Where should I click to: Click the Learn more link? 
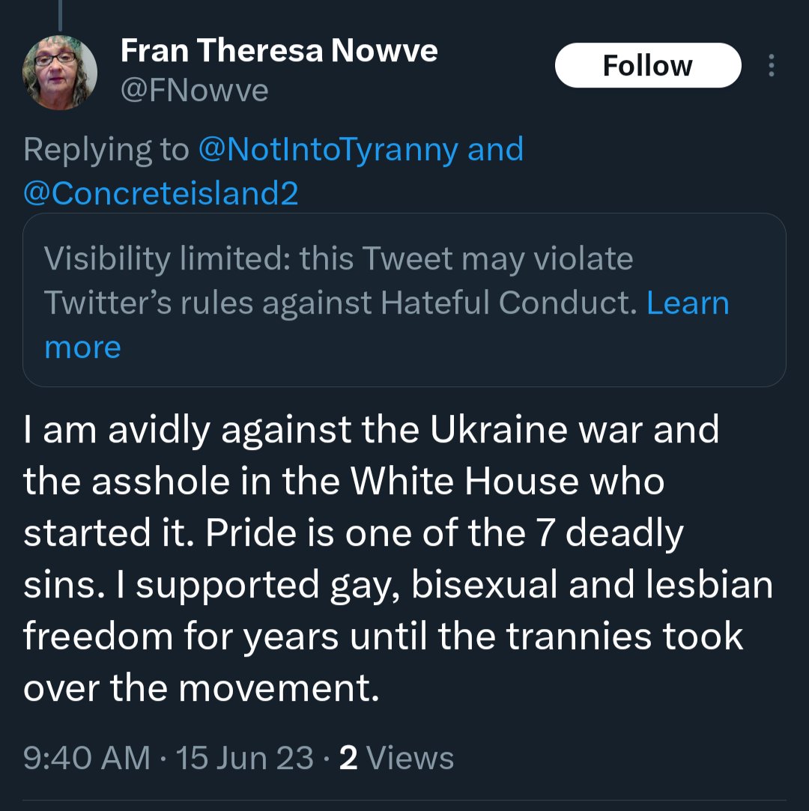tap(686, 303)
